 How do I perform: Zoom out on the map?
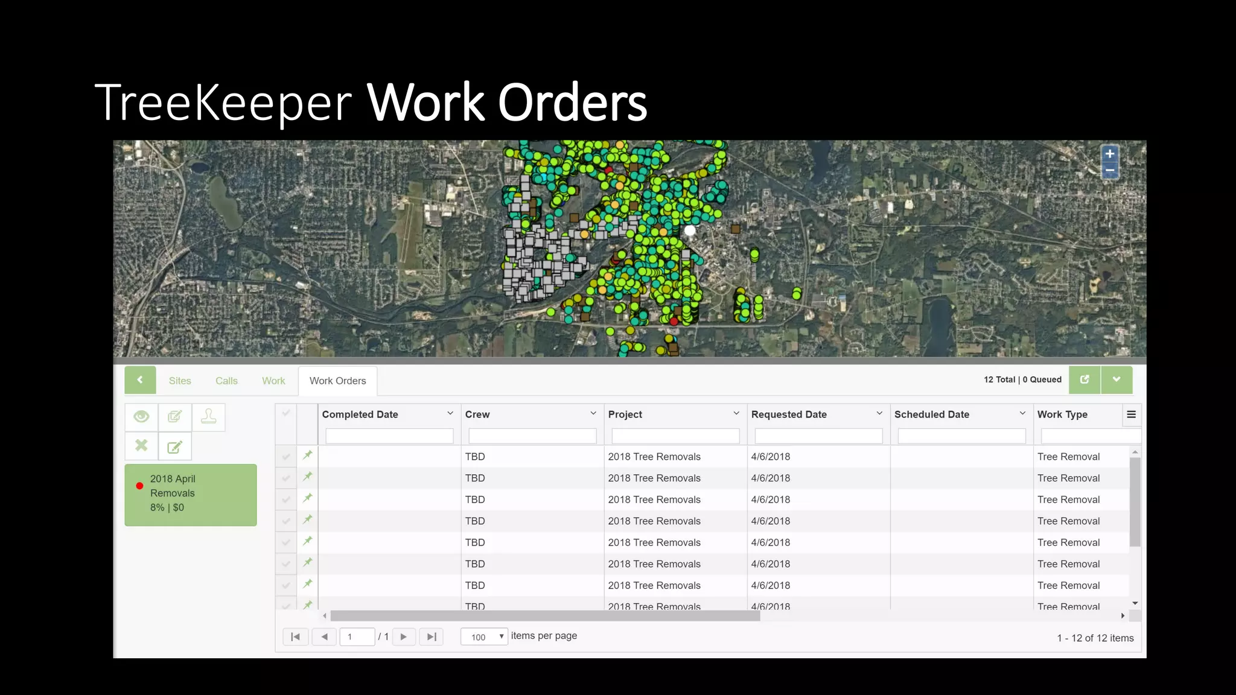[1109, 171]
